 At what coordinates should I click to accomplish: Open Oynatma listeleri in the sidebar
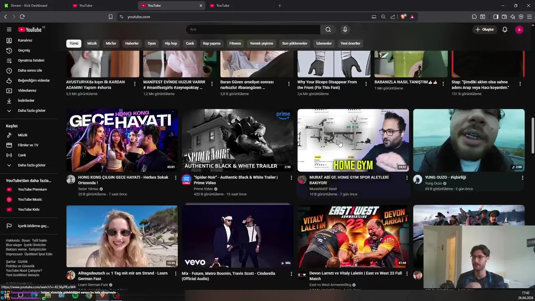tap(29, 60)
